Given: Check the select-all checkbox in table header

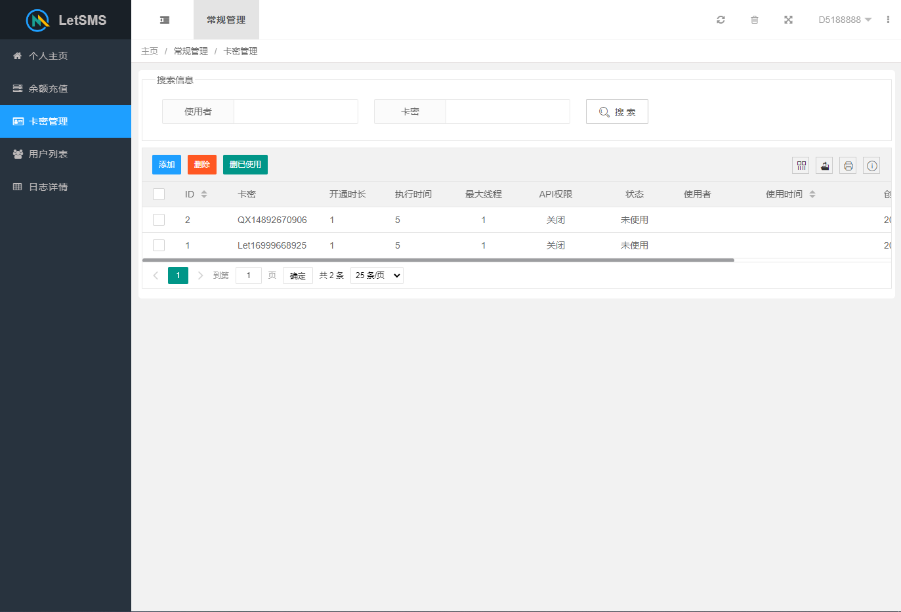Looking at the screenshot, I should [158, 194].
